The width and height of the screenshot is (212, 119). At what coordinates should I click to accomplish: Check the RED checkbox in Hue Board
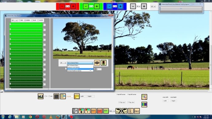coord(20,20)
